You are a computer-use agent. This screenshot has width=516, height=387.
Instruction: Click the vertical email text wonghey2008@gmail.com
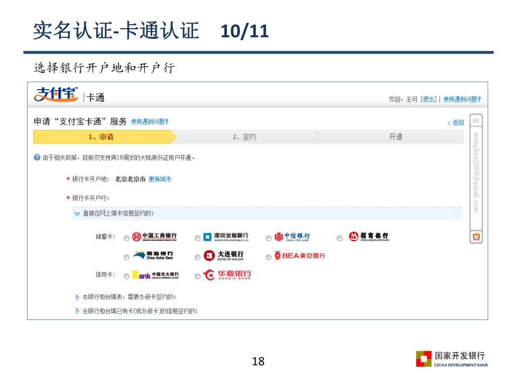pyautogui.click(x=476, y=172)
